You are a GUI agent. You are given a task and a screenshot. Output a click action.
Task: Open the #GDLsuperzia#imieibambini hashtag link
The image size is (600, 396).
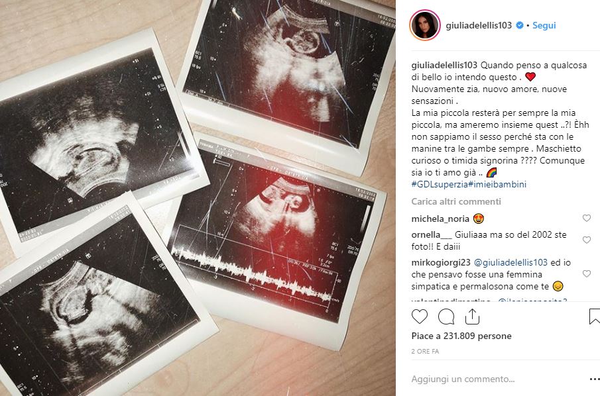point(469,184)
